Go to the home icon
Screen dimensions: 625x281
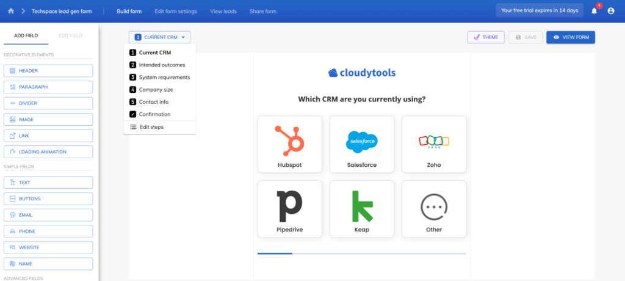tap(11, 11)
